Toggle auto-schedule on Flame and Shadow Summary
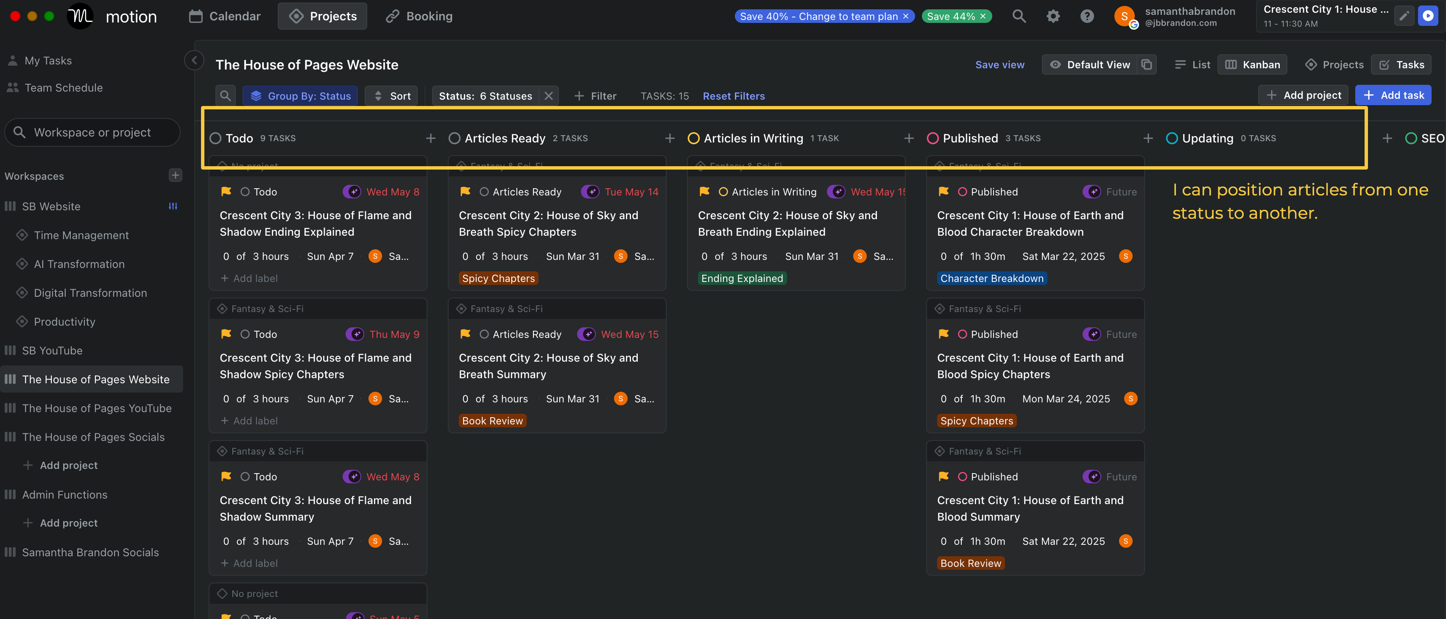 pyautogui.click(x=352, y=477)
